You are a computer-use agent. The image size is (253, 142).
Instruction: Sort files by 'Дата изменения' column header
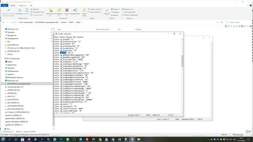[103, 29]
